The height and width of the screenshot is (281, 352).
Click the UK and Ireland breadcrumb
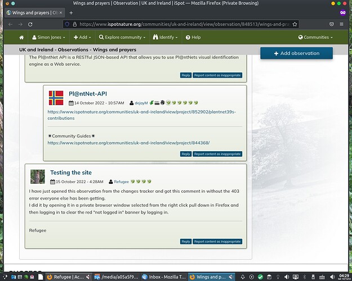[x=36, y=50]
